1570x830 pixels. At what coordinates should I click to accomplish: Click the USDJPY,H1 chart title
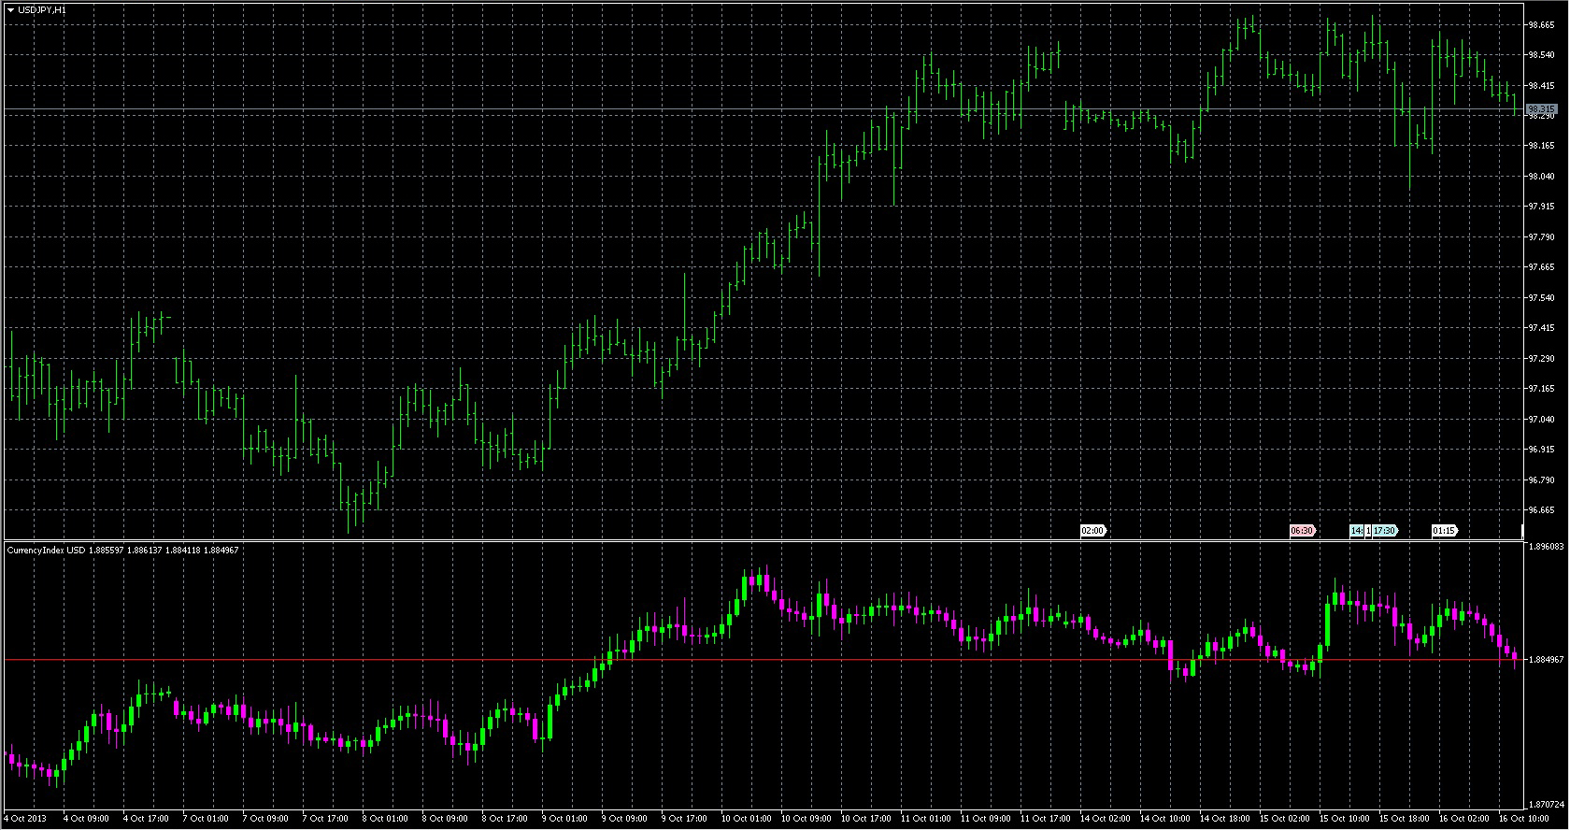click(x=42, y=9)
